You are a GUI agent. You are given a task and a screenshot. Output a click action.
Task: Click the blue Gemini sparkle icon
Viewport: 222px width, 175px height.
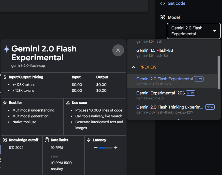click(x=6, y=49)
